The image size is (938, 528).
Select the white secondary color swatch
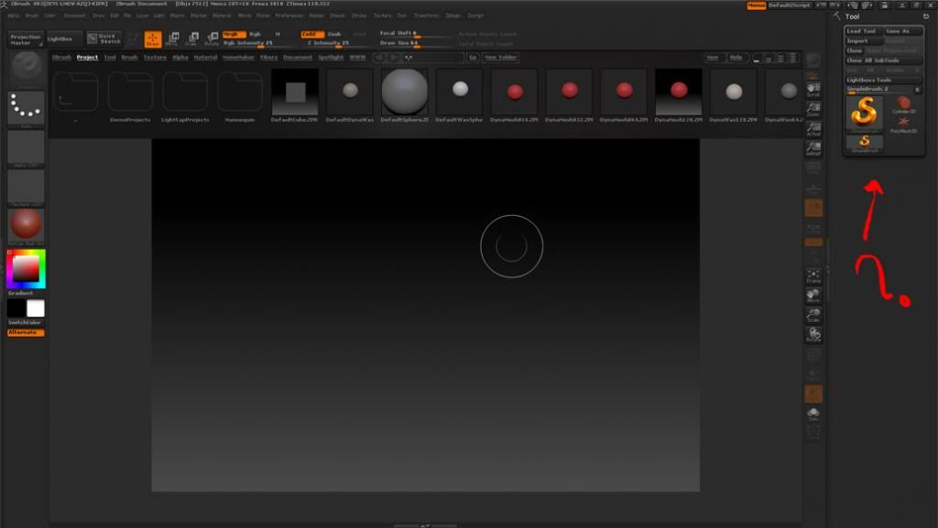pyautogui.click(x=36, y=308)
